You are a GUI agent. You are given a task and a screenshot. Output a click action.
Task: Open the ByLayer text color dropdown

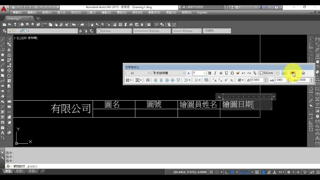pos(269,73)
